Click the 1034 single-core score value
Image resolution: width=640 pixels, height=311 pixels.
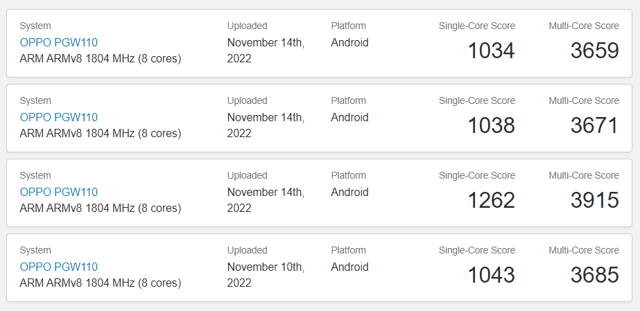tap(491, 51)
